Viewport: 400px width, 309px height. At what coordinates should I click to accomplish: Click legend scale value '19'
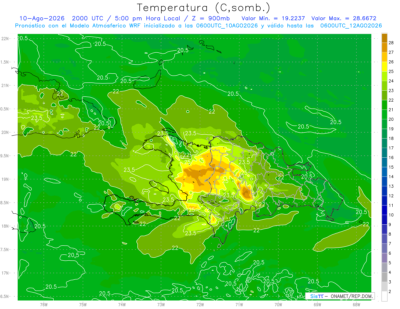coord(391,129)
